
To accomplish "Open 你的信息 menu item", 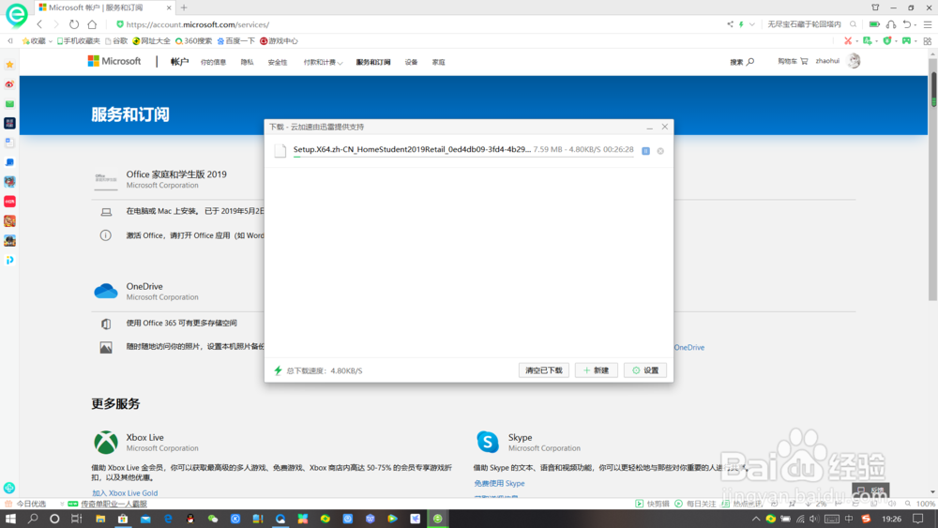I will (213, 62).
